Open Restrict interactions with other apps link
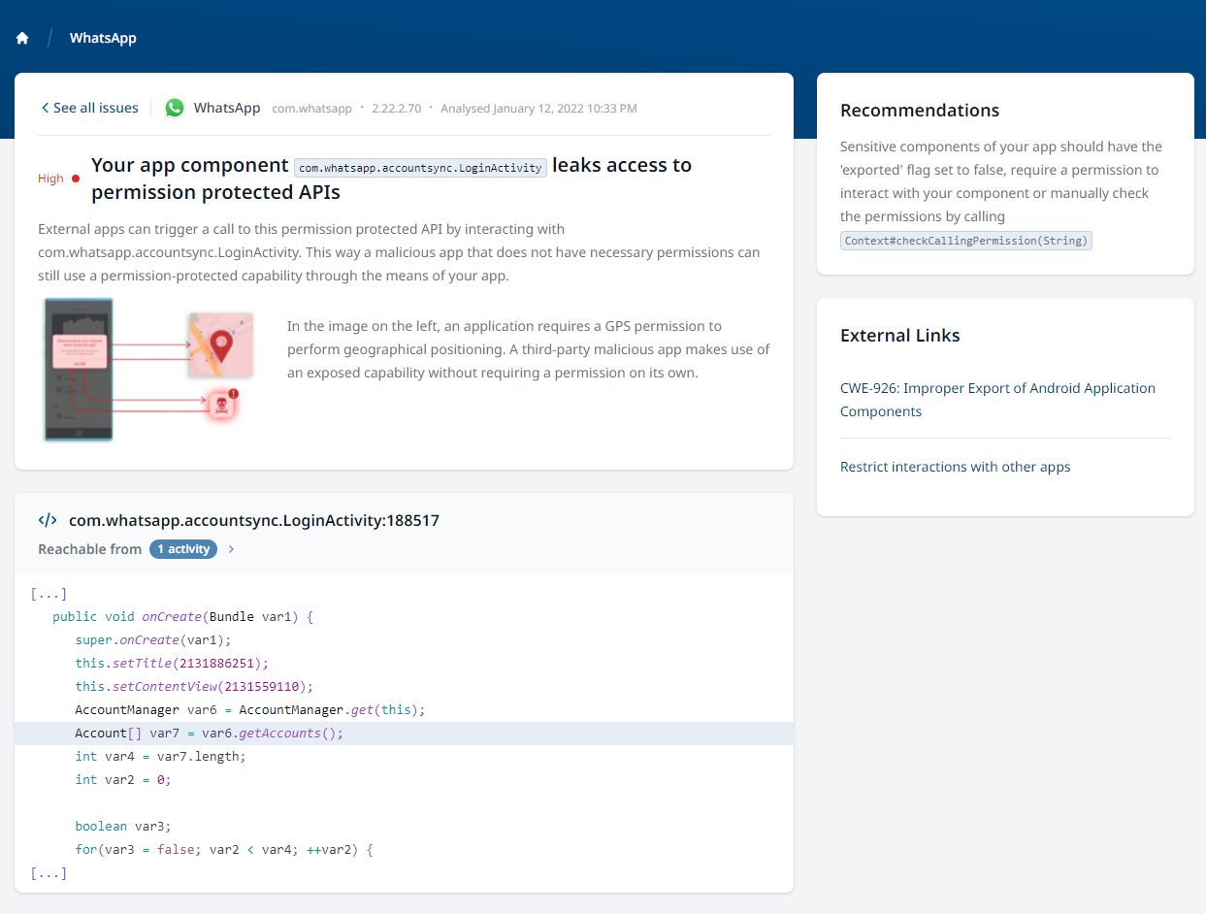1206x914 pixels. click(955, 467)
